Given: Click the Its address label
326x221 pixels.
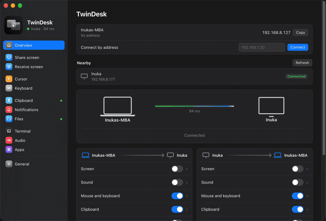Looking at the screenshot, I should pyautogui.click(x=90, y=35).
